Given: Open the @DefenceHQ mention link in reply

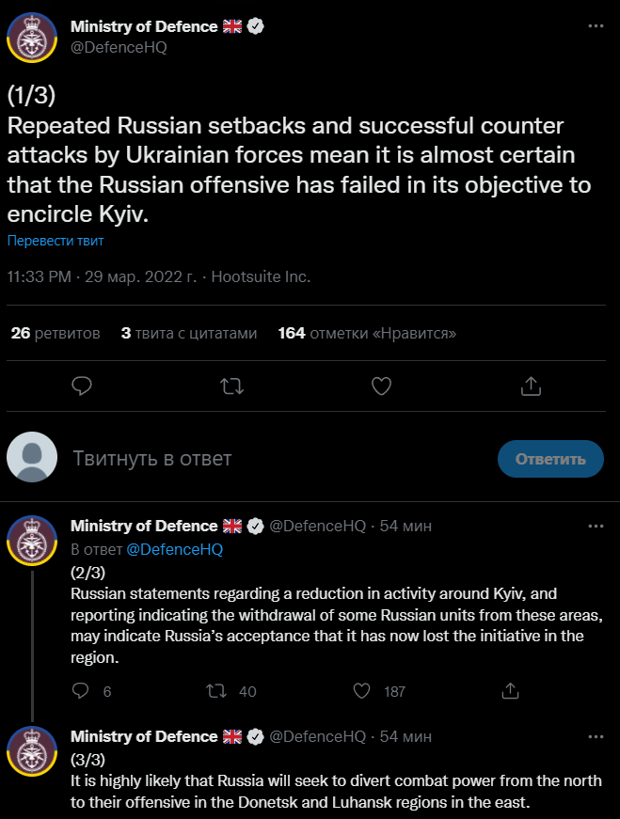Looking at the screenshot, I should tap(175, 549).
